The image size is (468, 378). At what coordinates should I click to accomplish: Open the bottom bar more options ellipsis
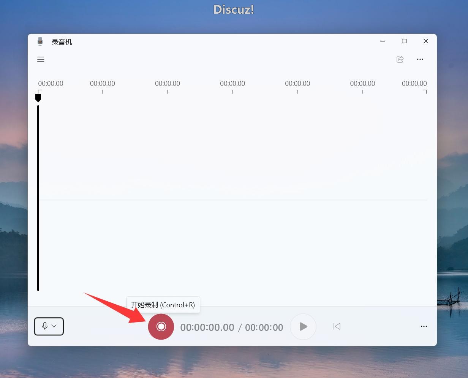click(x=424, y=326)
